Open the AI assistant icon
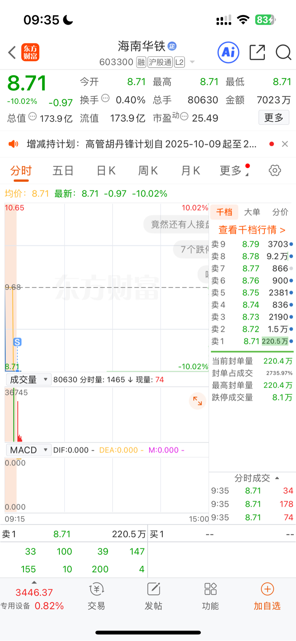296x641 pixels. [x=229, y=52]
